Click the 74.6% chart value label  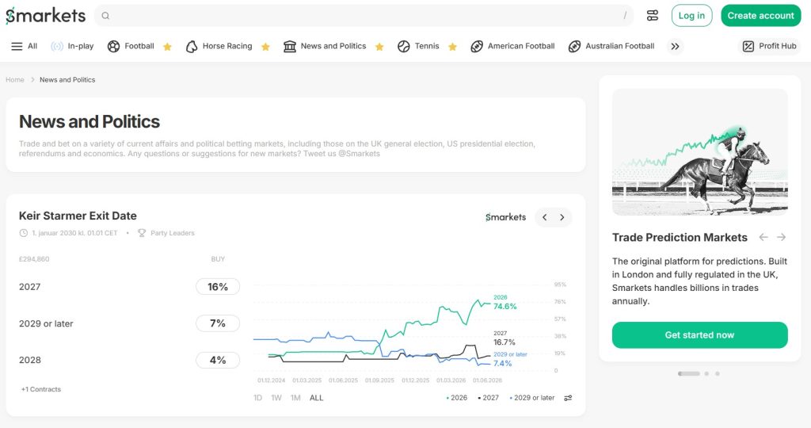504,307
